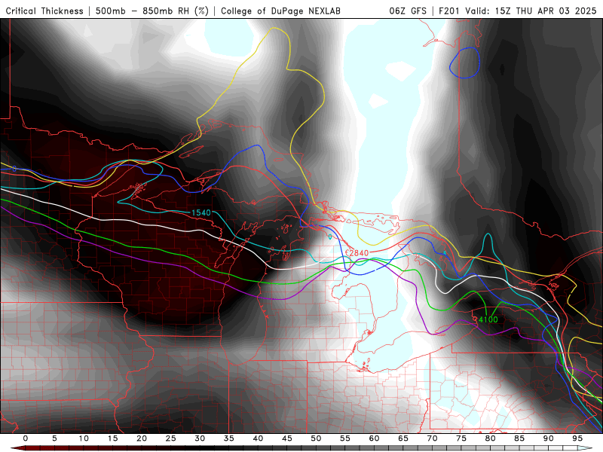
Task: Click the '500mb – 850mb RH (%)' title text
Action: tap(152, 11)
